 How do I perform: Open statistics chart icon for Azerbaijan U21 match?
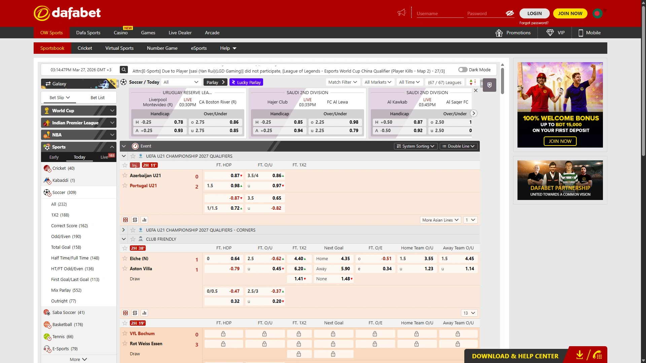click(x=144, y=220)
